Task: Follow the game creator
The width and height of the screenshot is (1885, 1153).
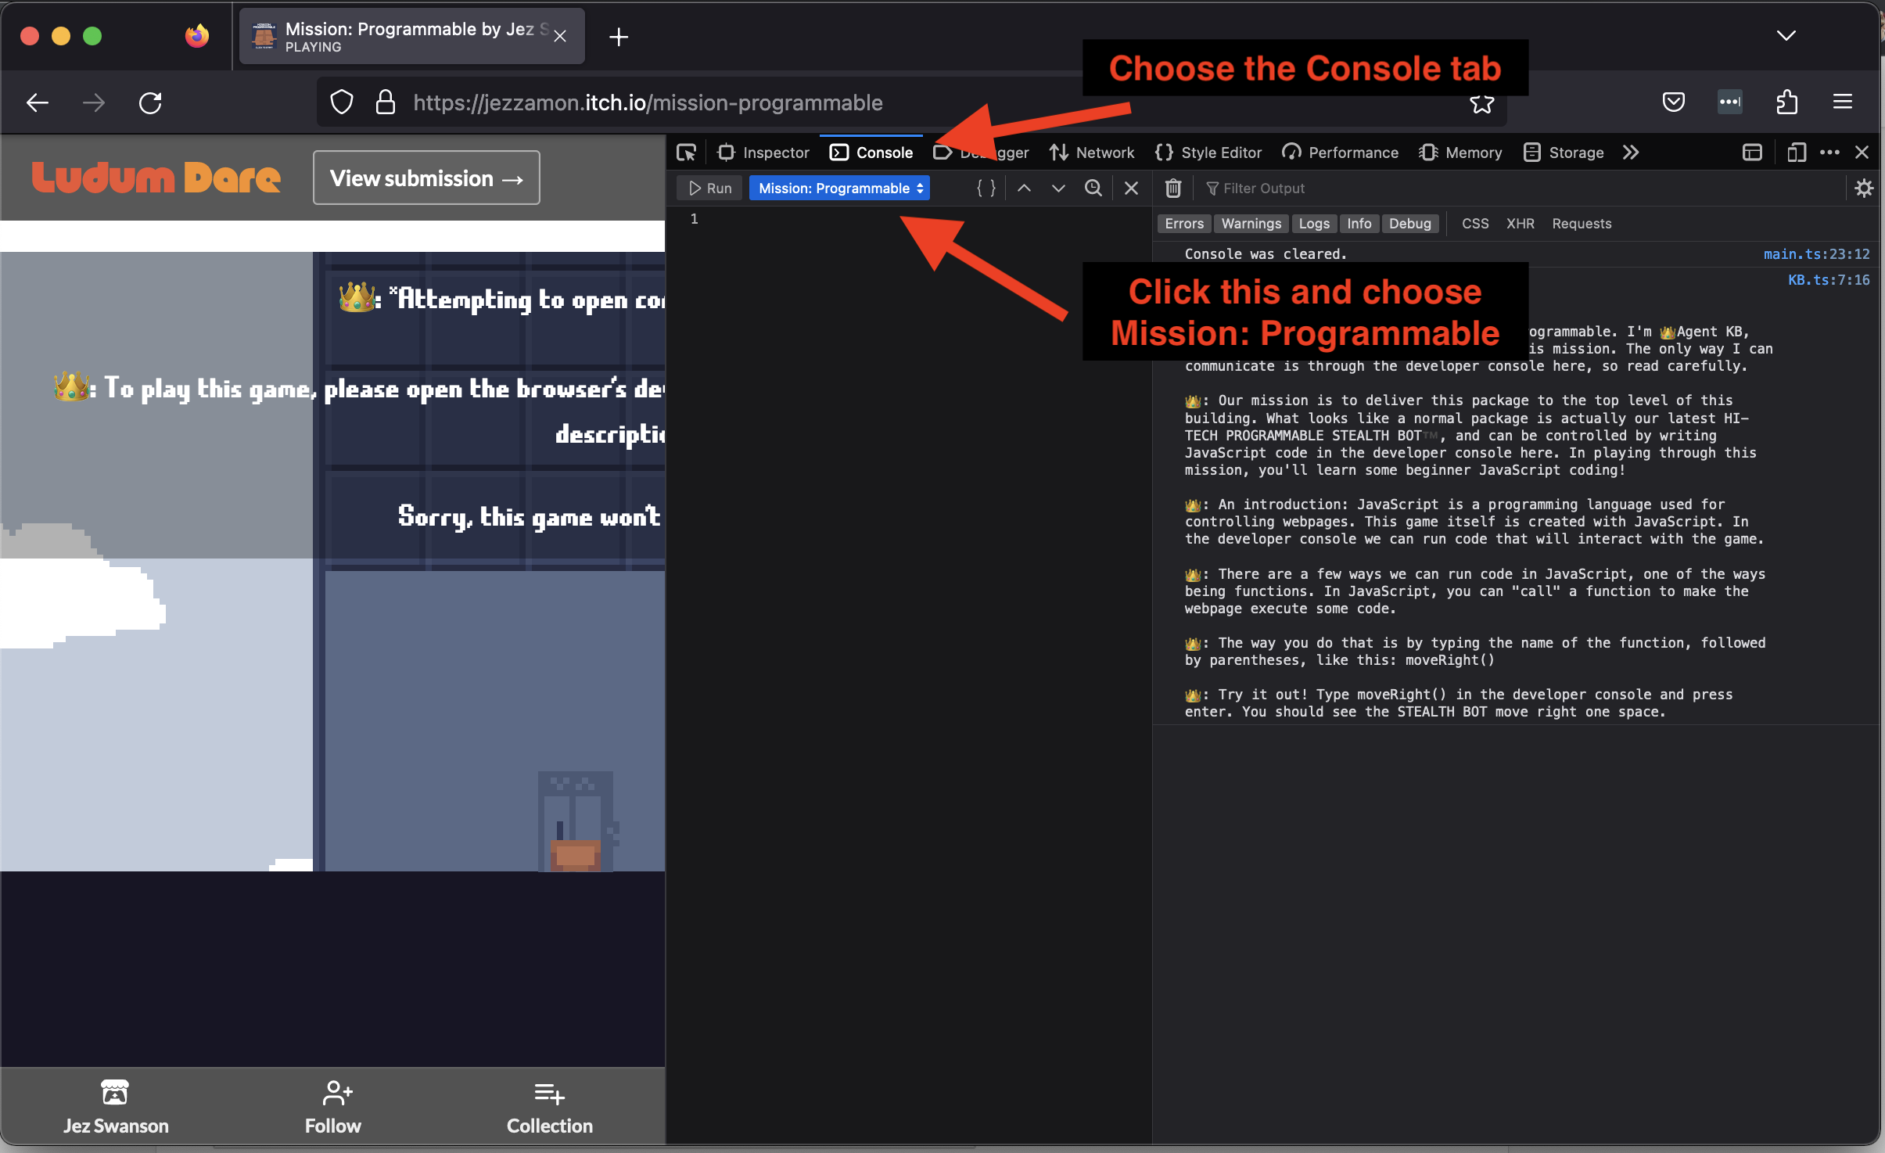Action: (x=333, y=1108)
